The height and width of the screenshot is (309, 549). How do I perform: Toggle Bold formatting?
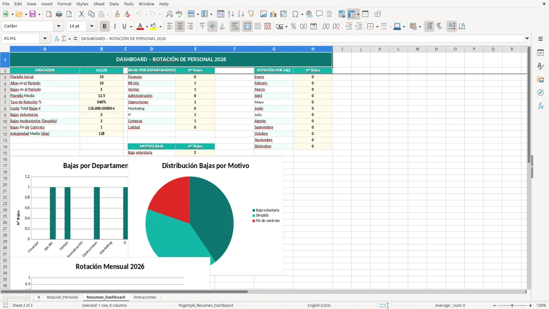[x=105, y=27]
